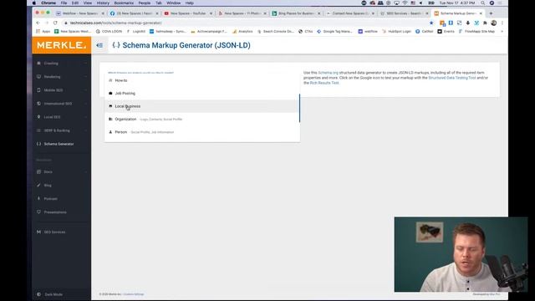Open a new browser tab
535x301 pixels.
tap(491, 13)
